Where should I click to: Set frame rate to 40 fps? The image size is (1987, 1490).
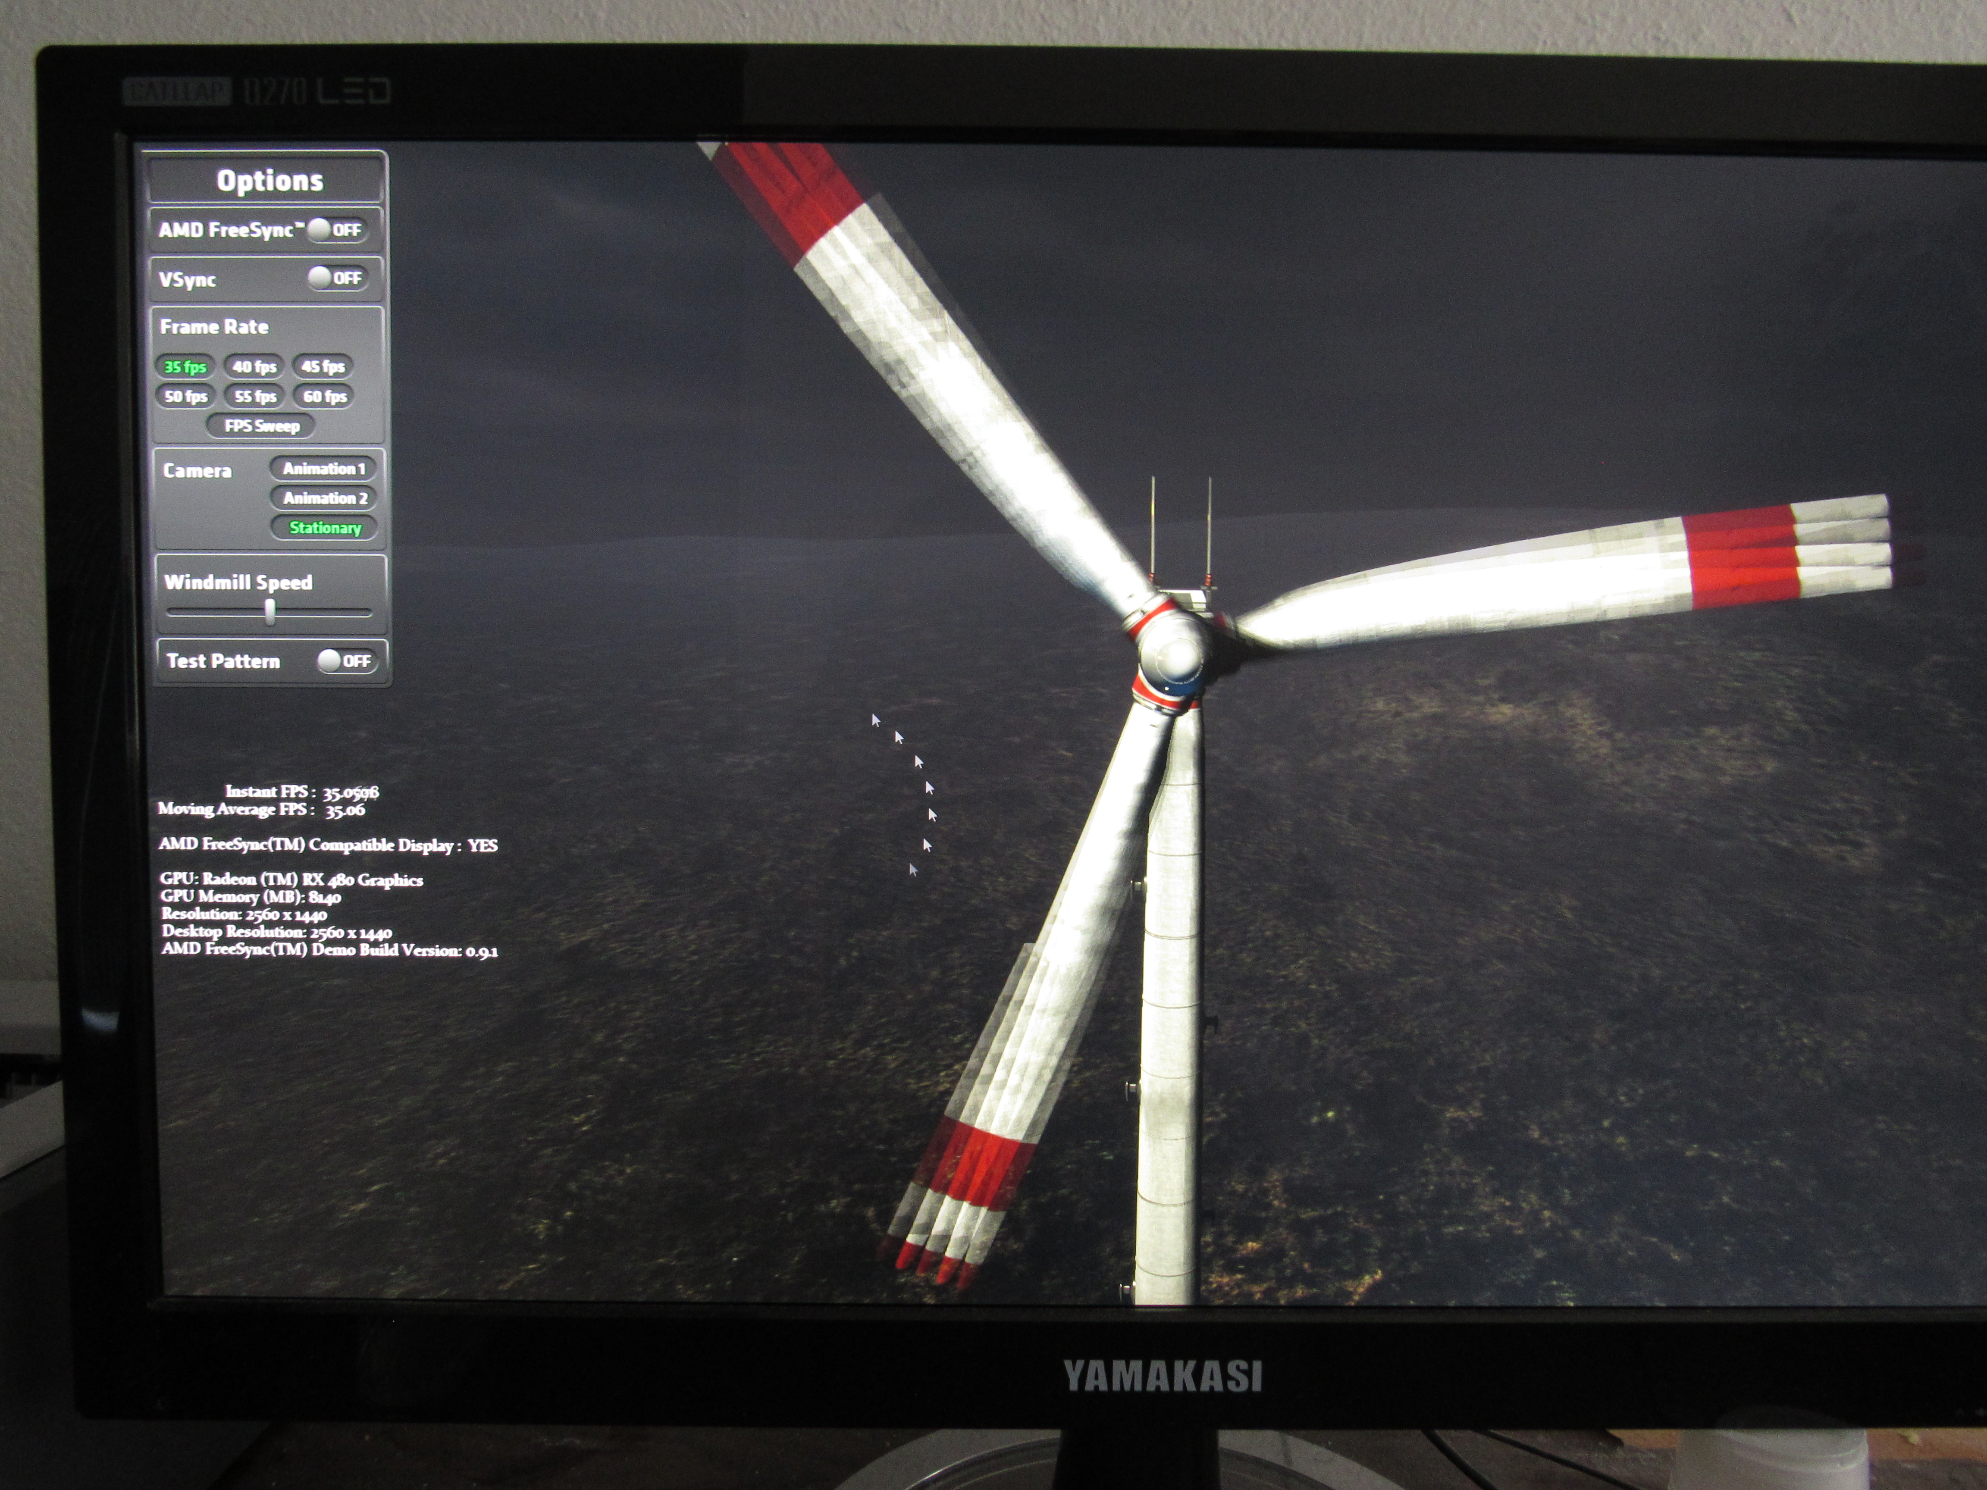[x=254, y=366]
